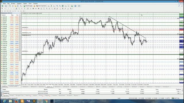Toggle chart shift icon
Image resolution: width=184 pixels, height=103 pixels.
pos(69,6)
